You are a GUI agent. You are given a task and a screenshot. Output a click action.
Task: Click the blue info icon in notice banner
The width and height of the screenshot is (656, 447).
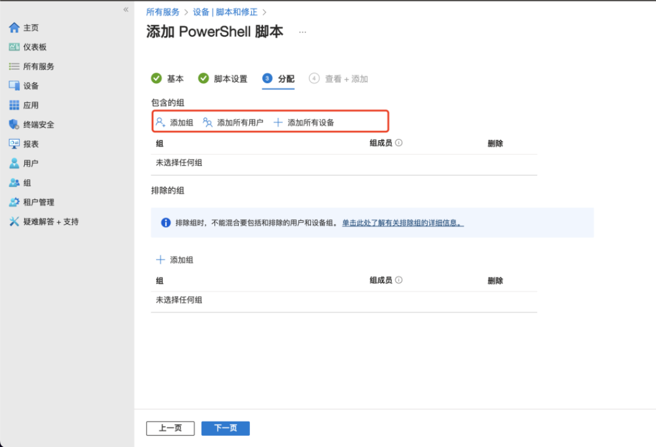pos(165,223)
